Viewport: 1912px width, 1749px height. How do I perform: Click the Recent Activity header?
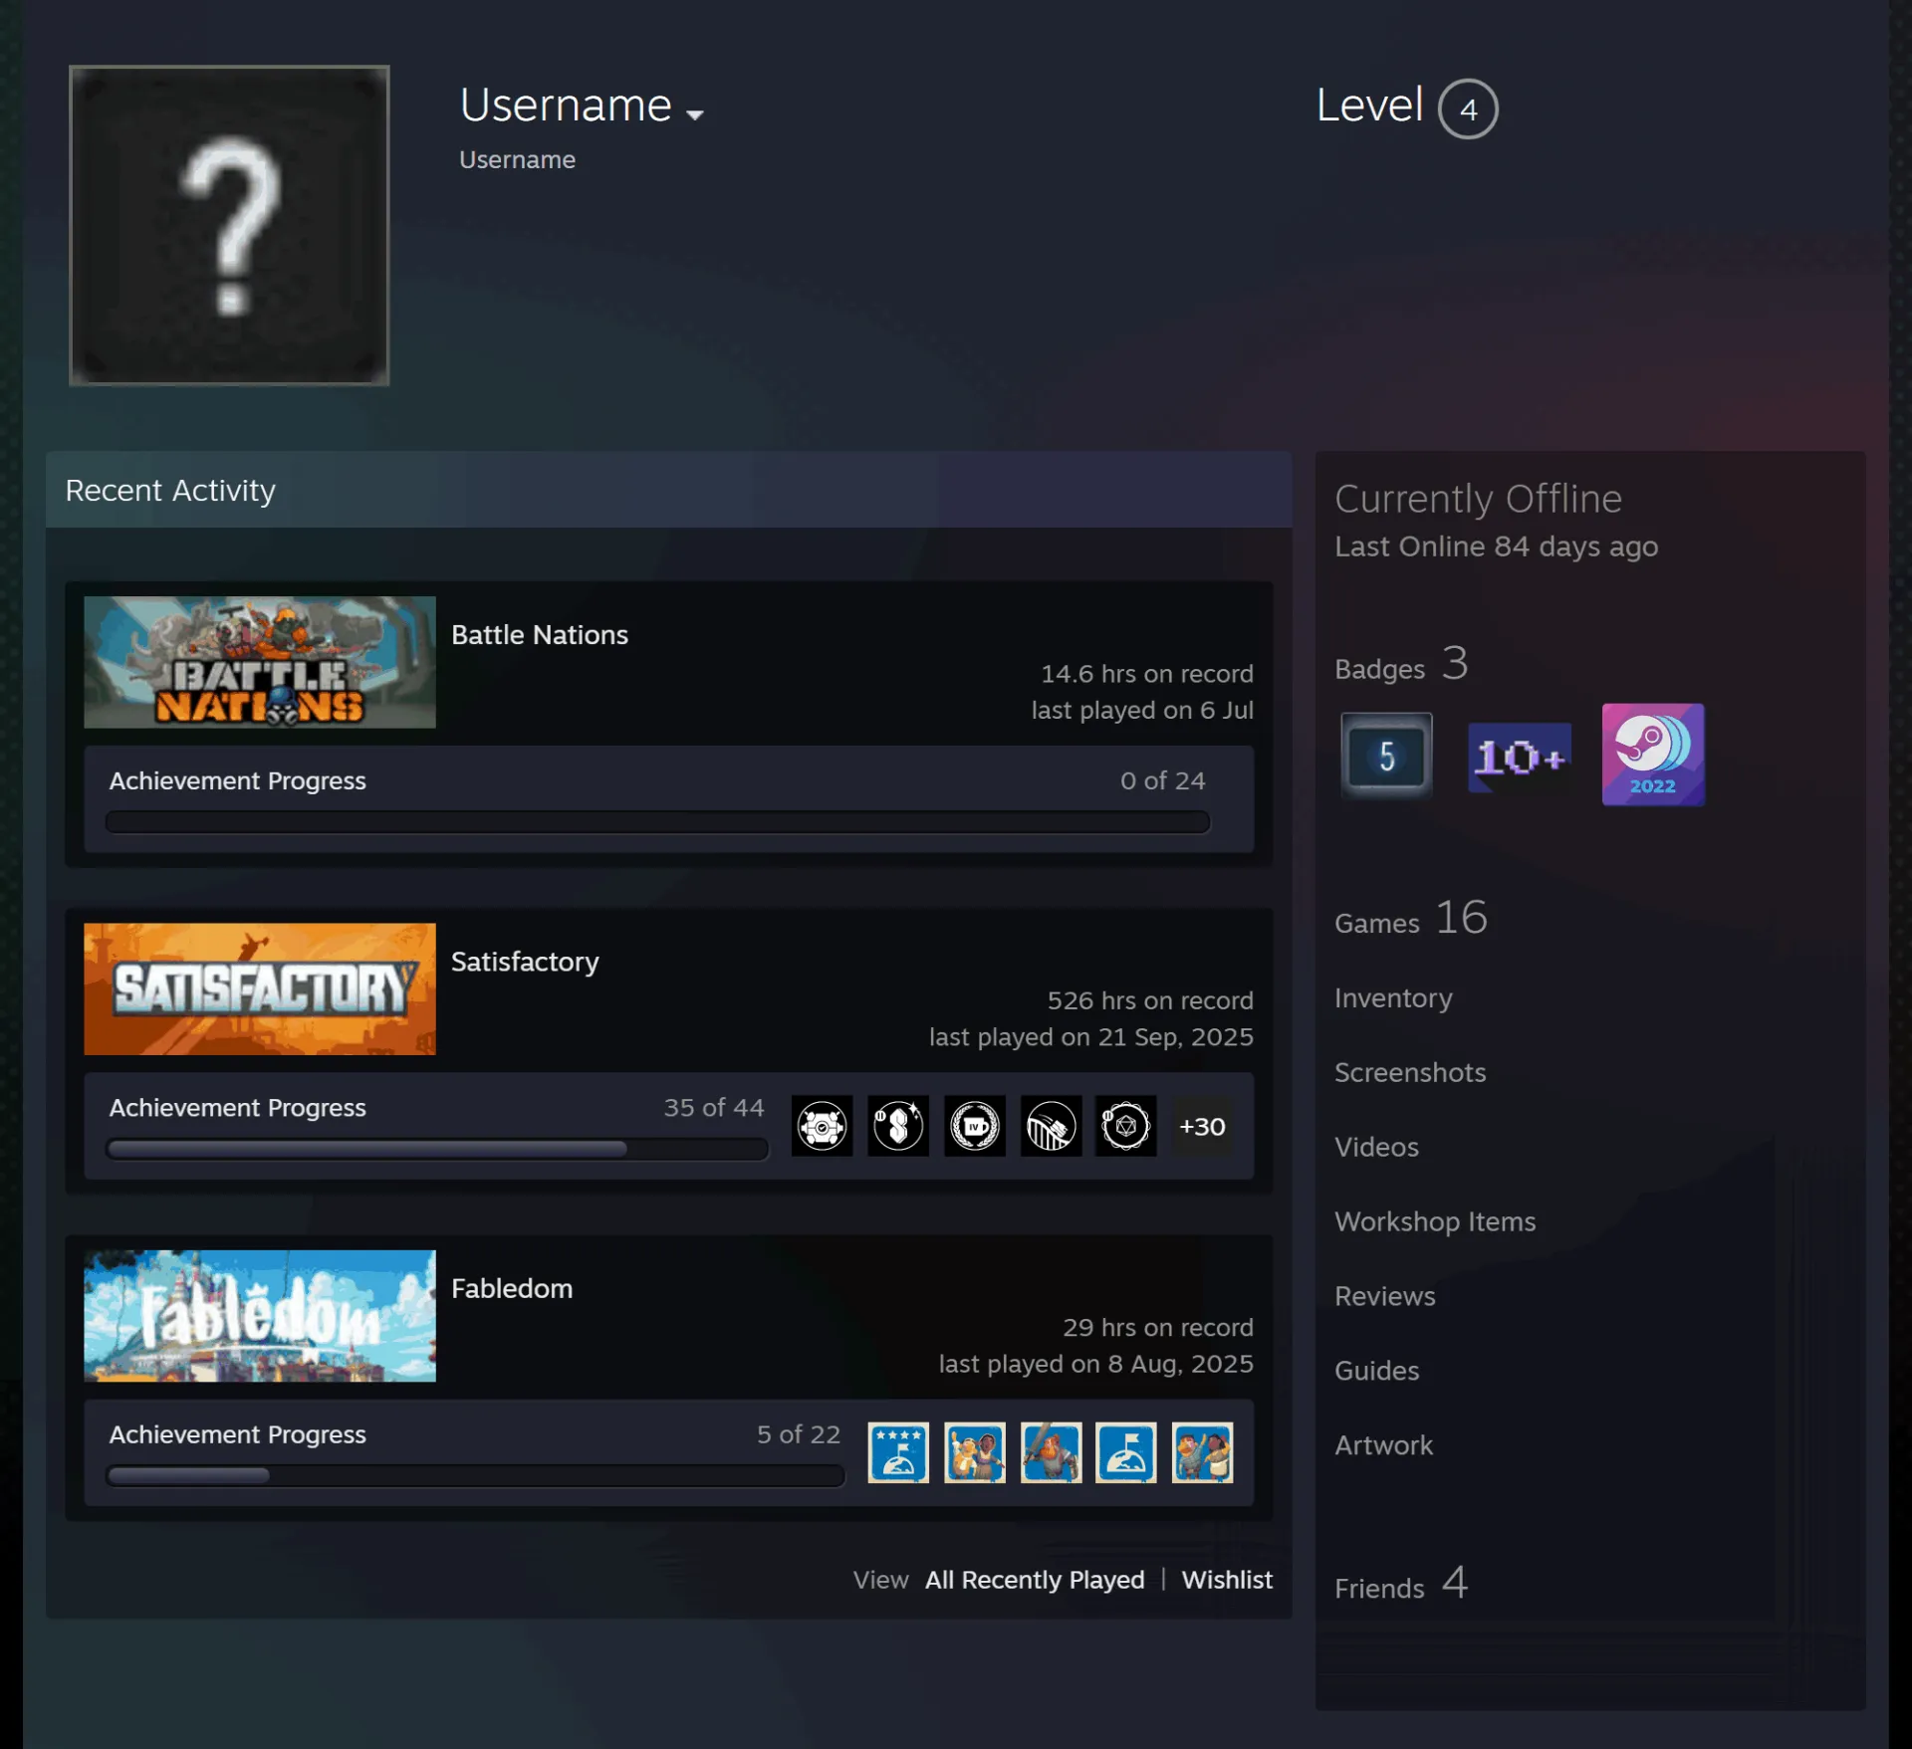coord(668,490)
